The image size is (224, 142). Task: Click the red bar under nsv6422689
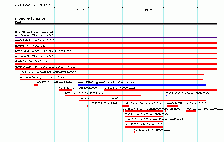[142, 101]
